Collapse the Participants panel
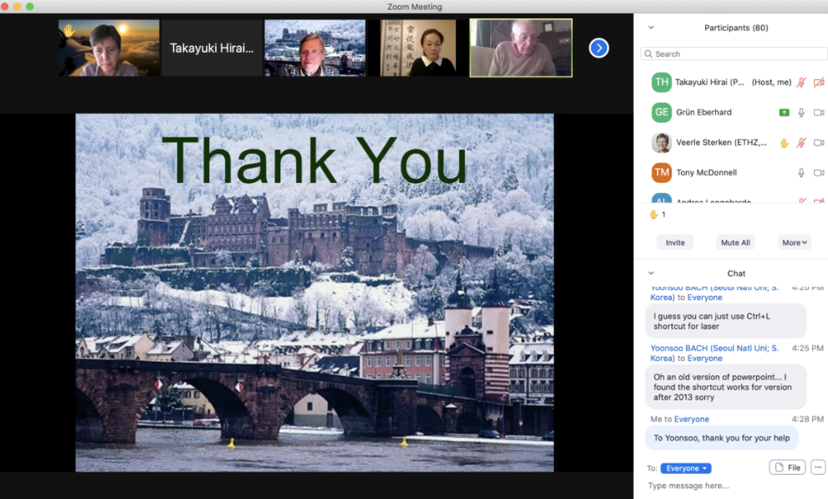This screenshot has width=828, height=499. click(x=651, y=28)
